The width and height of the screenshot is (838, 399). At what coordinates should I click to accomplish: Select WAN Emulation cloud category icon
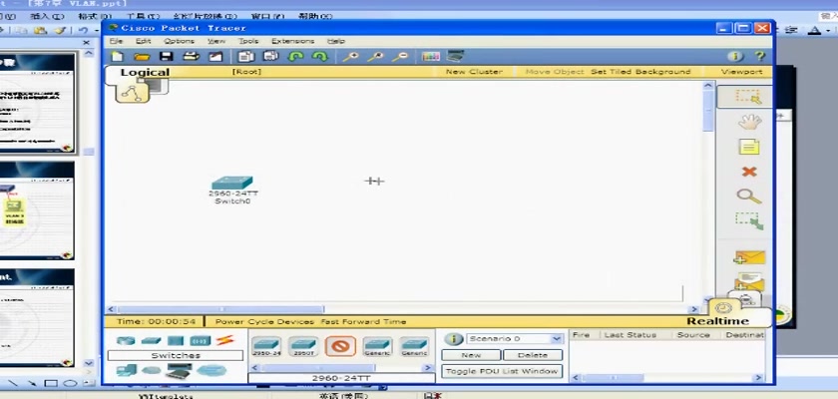[x=152, y=370]
